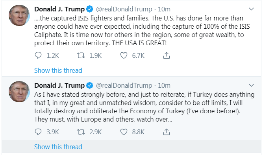Reply to the Turkey economy tweet

click(38, 132)
